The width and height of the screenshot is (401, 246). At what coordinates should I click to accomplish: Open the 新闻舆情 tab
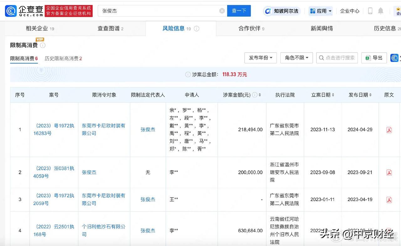click(x=322, y=28)
